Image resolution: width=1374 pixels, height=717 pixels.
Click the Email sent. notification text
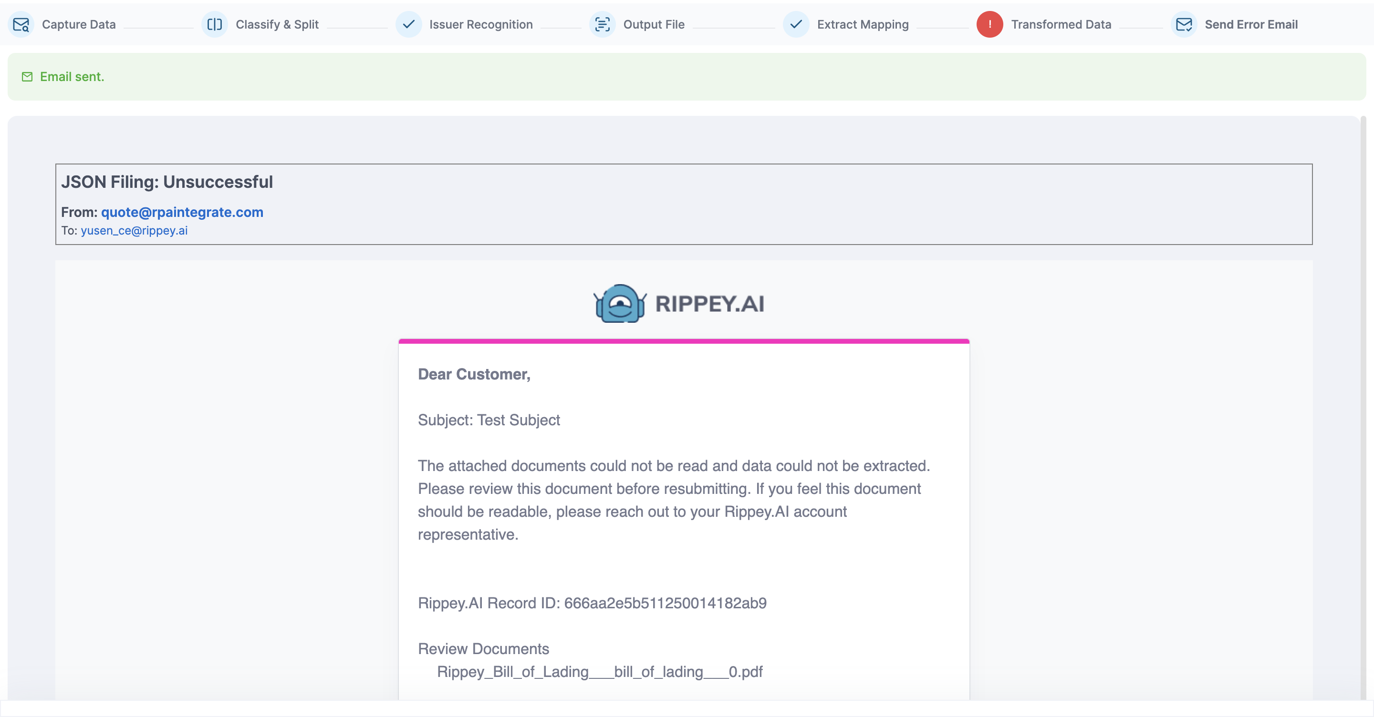tap(72, 77)
